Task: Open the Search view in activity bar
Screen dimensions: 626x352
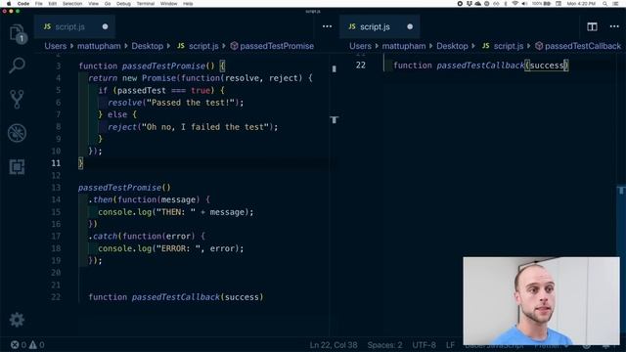Action: 17,66
